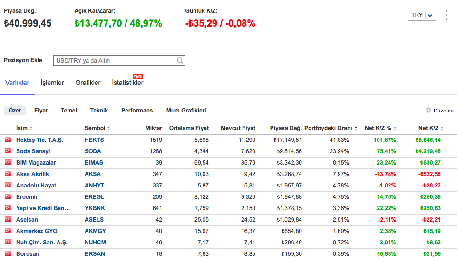Click the three-dot more options icon
457x262 pixels.
tap(446, 15)
